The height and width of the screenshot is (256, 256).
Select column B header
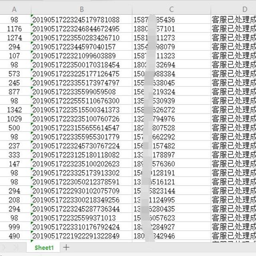[x=82, y=10]
